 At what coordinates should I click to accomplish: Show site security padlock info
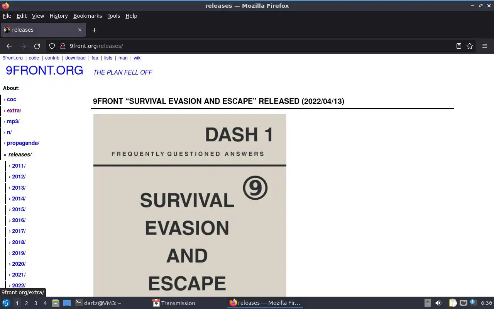[x=63, y=46]
